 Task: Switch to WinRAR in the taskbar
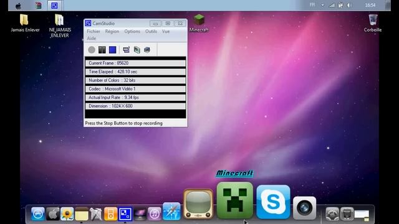(x=38, y=6)
